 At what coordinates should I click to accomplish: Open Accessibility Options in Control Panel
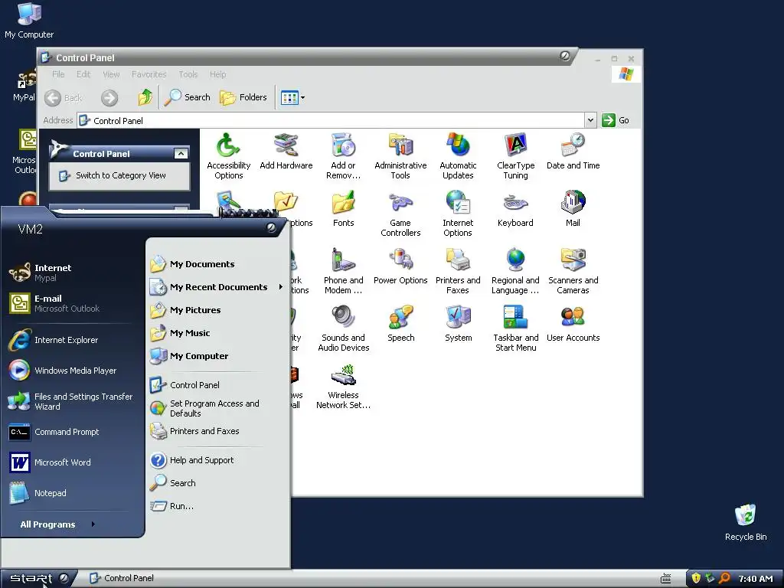click(x=228, y=156)
